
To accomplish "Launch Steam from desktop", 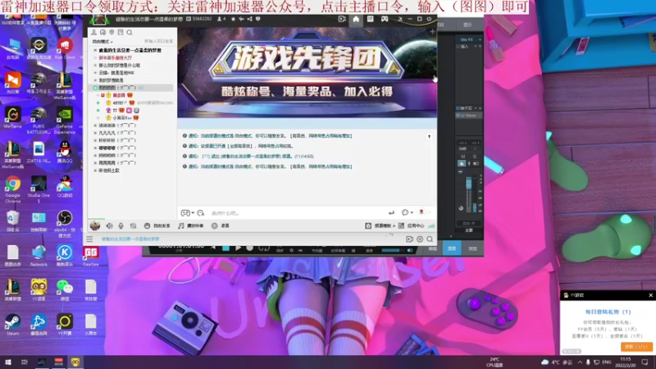I will tap(12, 325).
